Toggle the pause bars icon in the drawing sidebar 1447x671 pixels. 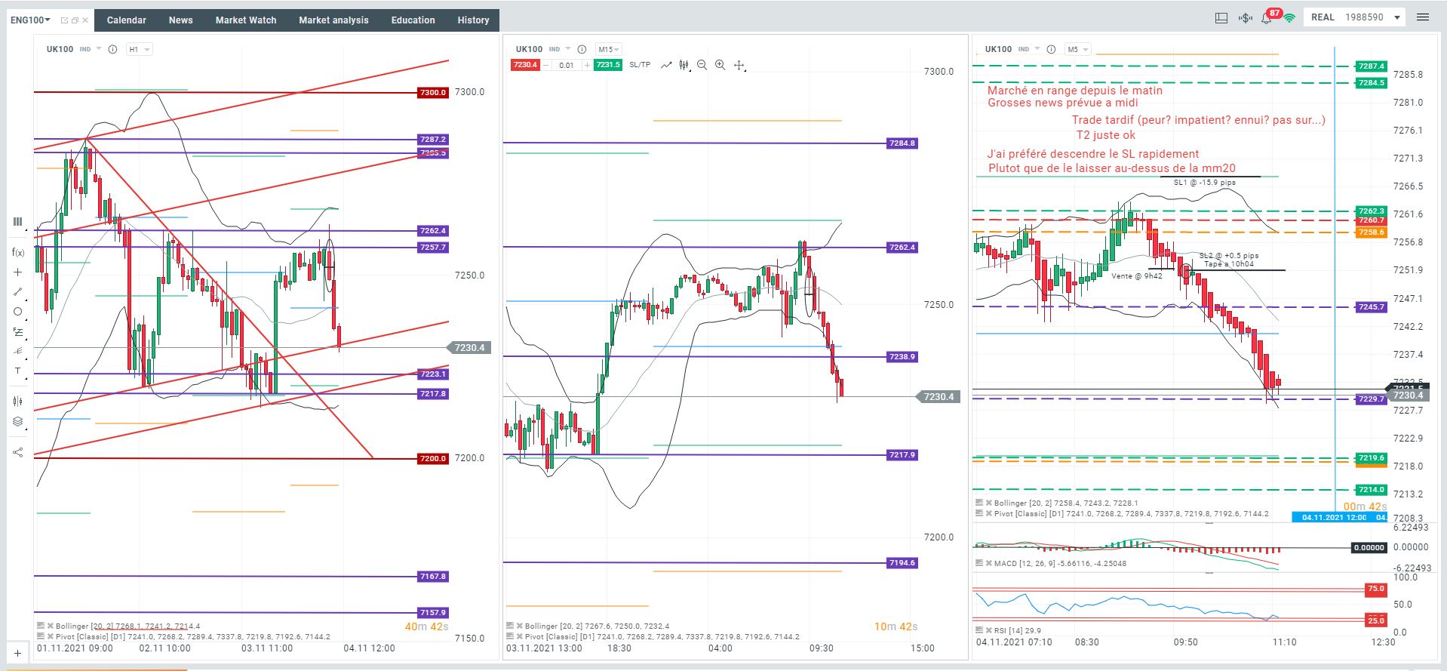pyautogui.click(x=17, y=222)
